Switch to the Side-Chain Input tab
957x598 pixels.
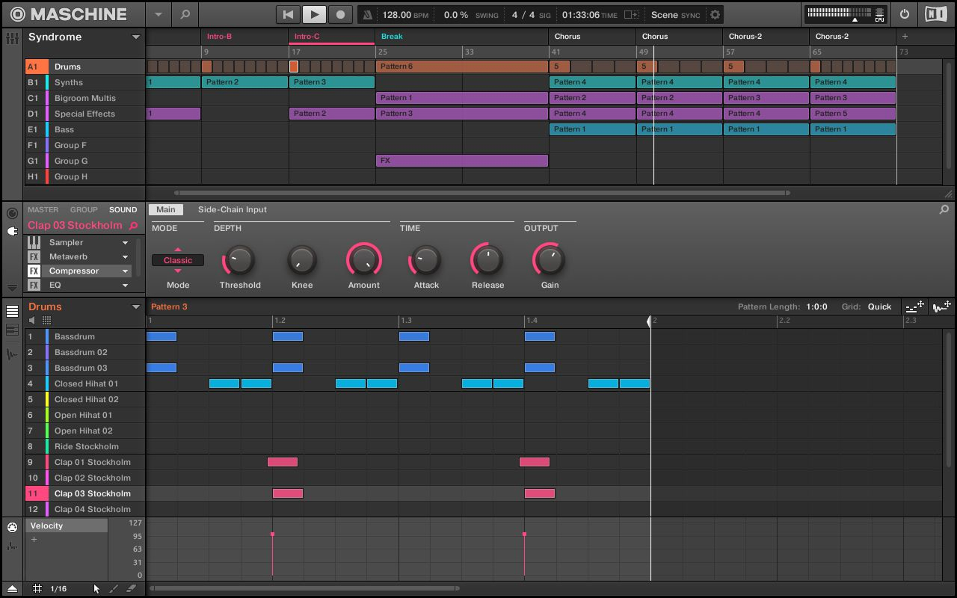click(232, 210)
